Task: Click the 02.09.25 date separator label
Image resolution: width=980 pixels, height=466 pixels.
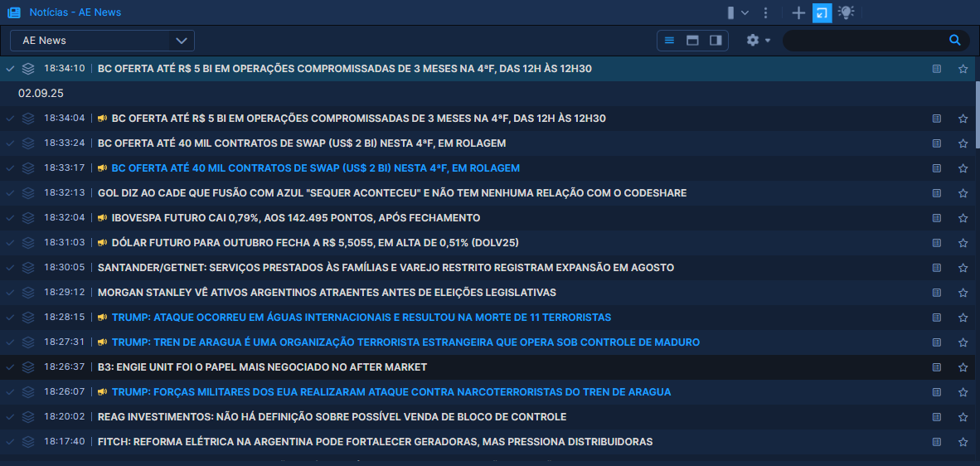Action: (41, 94)
